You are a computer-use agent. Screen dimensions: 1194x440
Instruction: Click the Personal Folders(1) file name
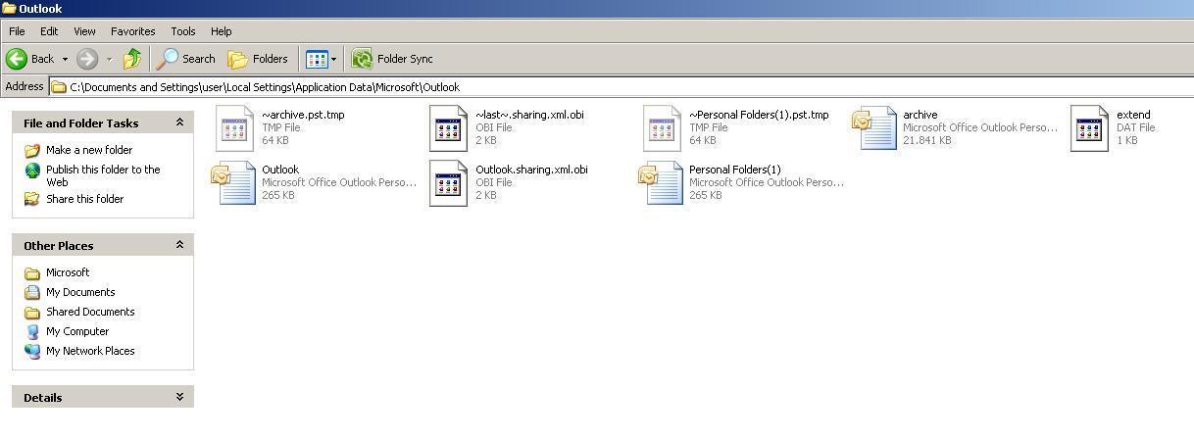[735, 170]
